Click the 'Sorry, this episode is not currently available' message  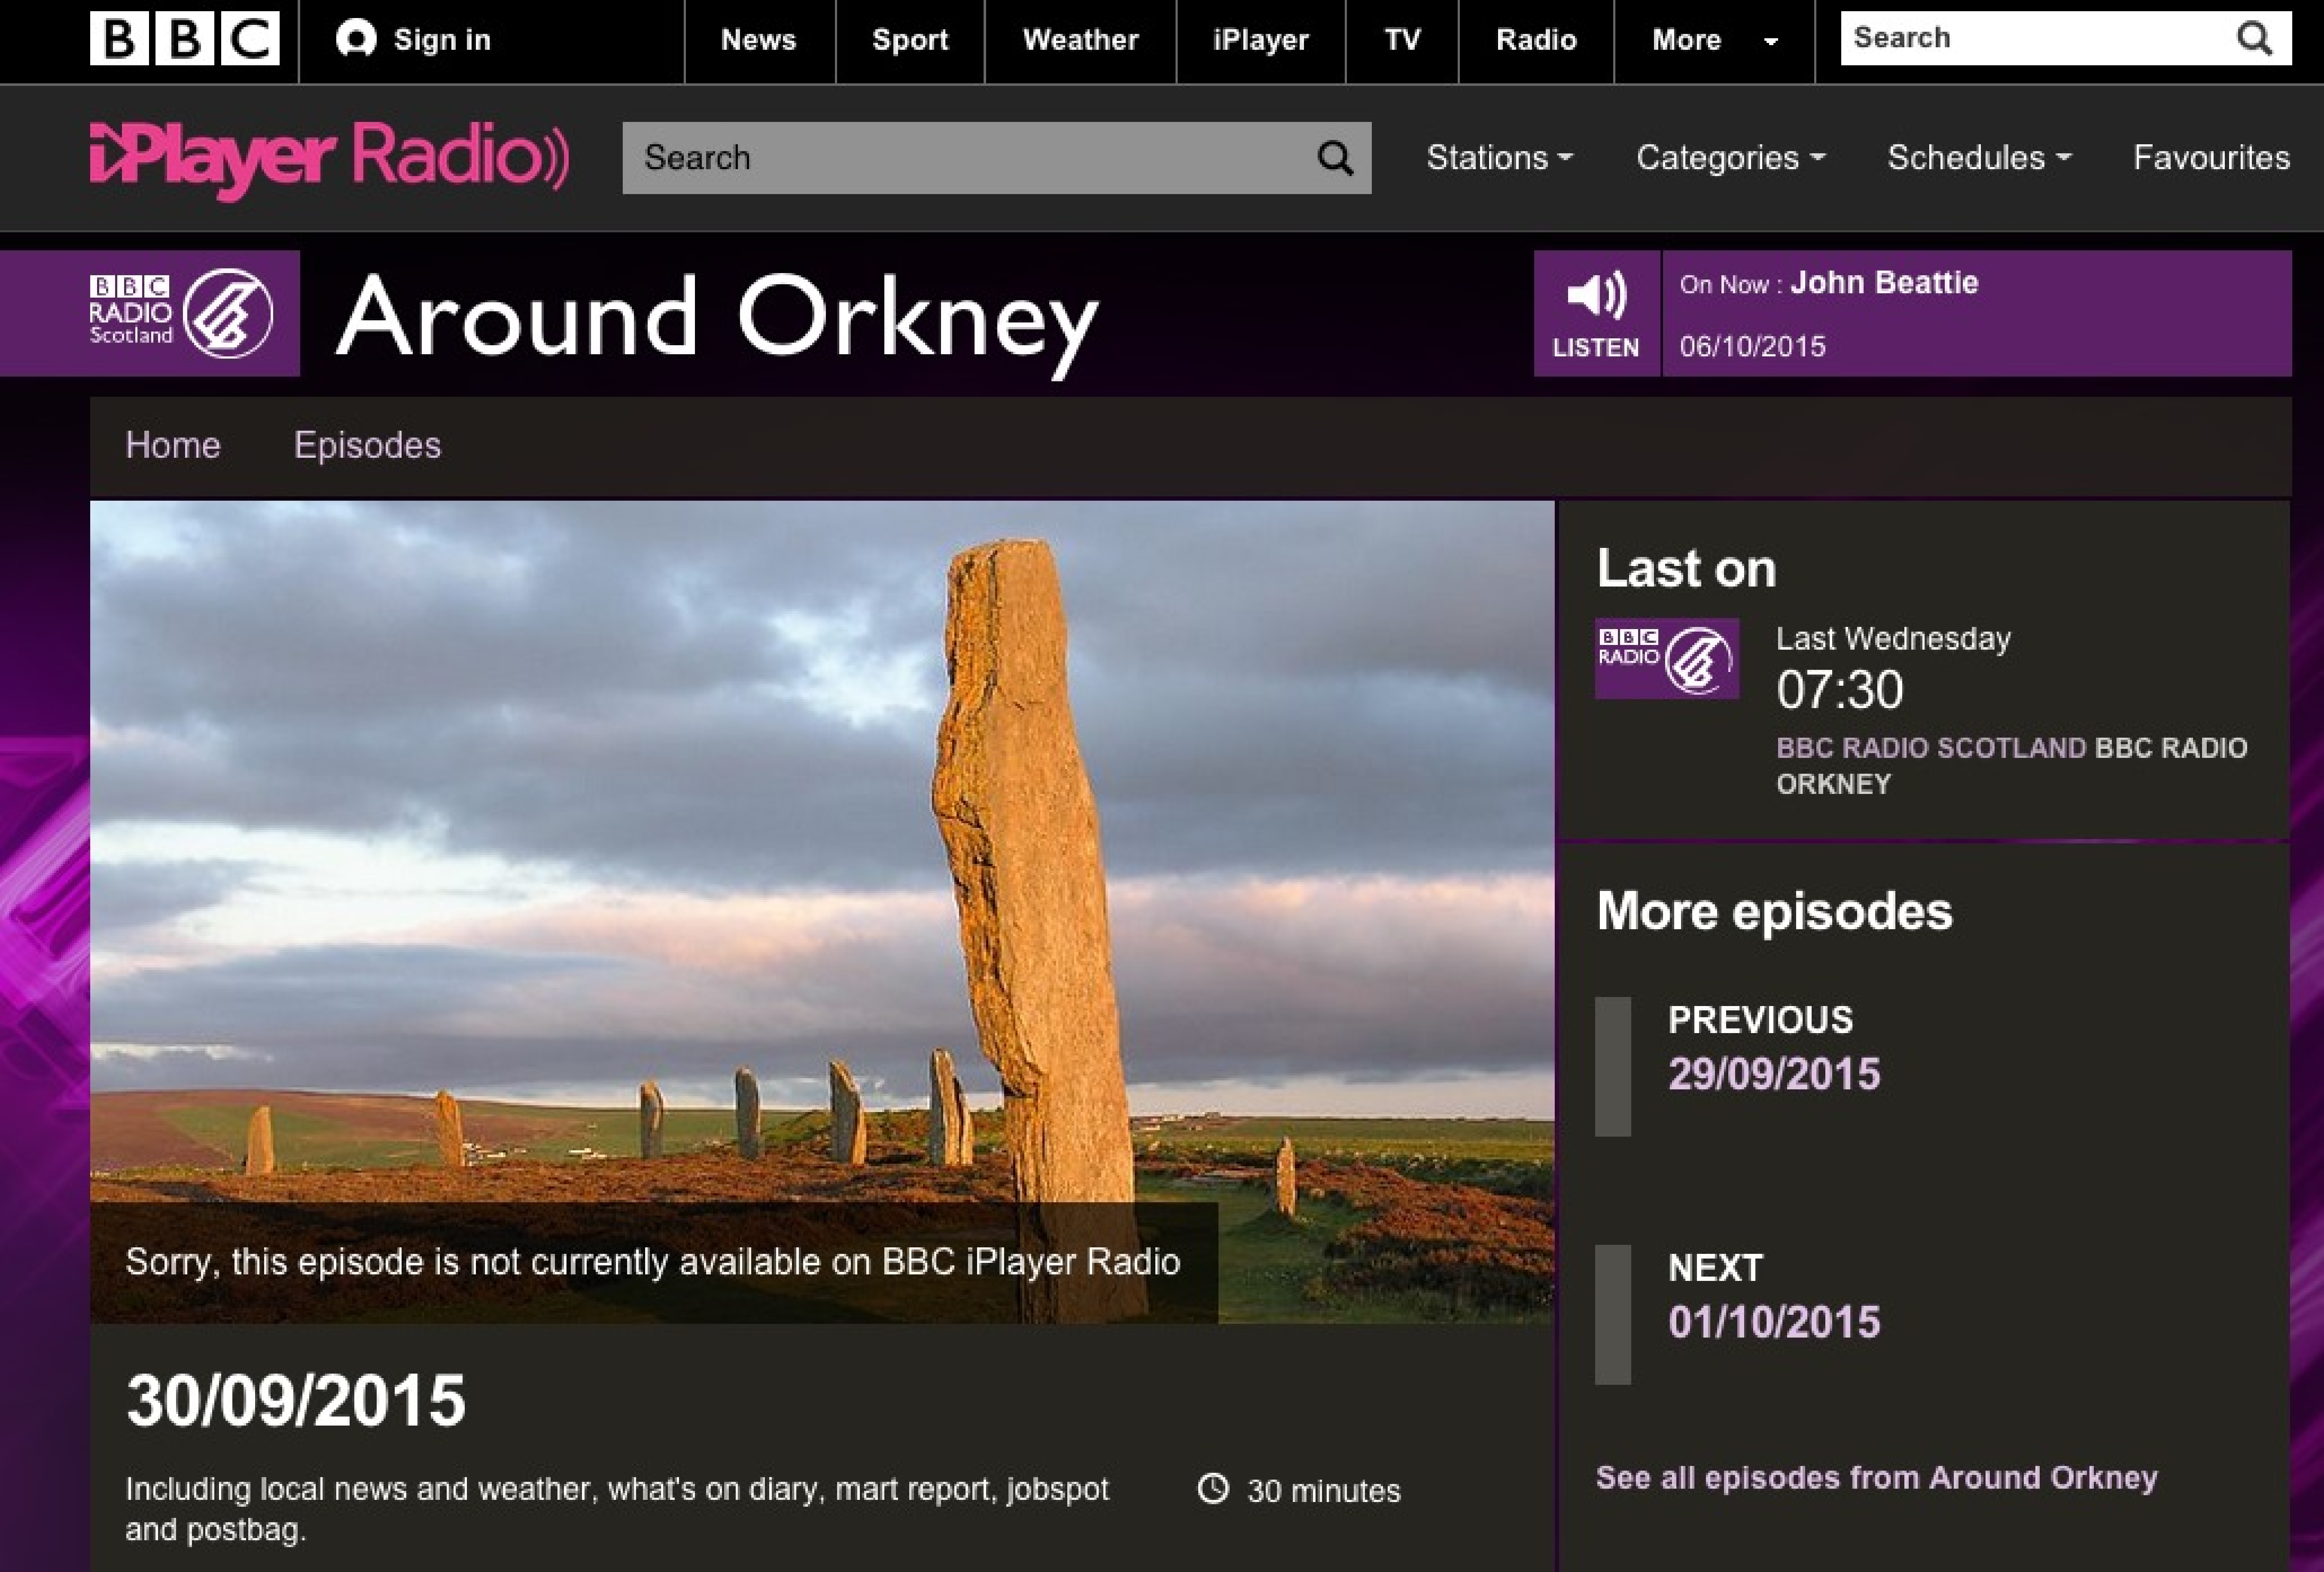[x=653, y=1262]
